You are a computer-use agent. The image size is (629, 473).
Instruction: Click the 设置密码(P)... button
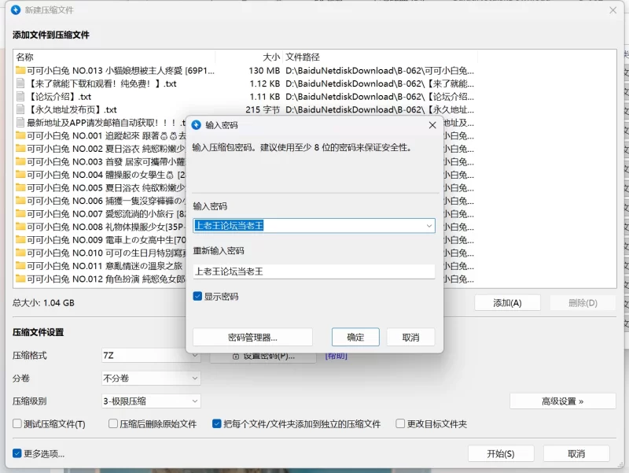263,357
